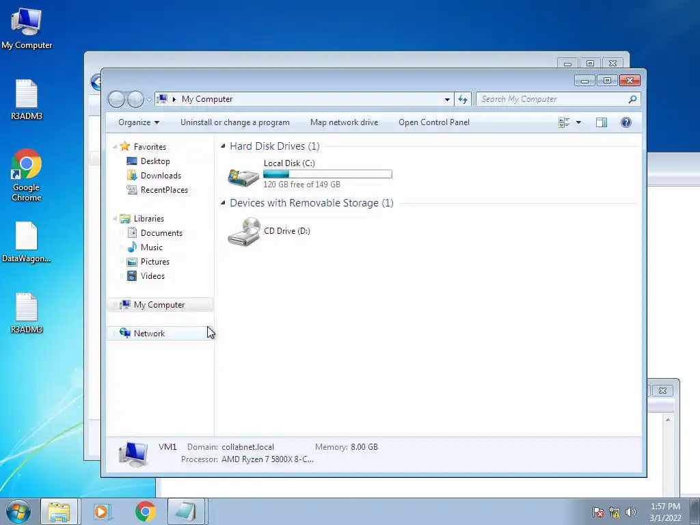Select Libraries in navigation pane
The width and height of the screenshot is (700, 525).
pyautogui.click(x=148, y=218)
